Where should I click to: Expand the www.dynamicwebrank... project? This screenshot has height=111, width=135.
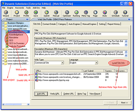pyautogui.click(x=3, y=49)
